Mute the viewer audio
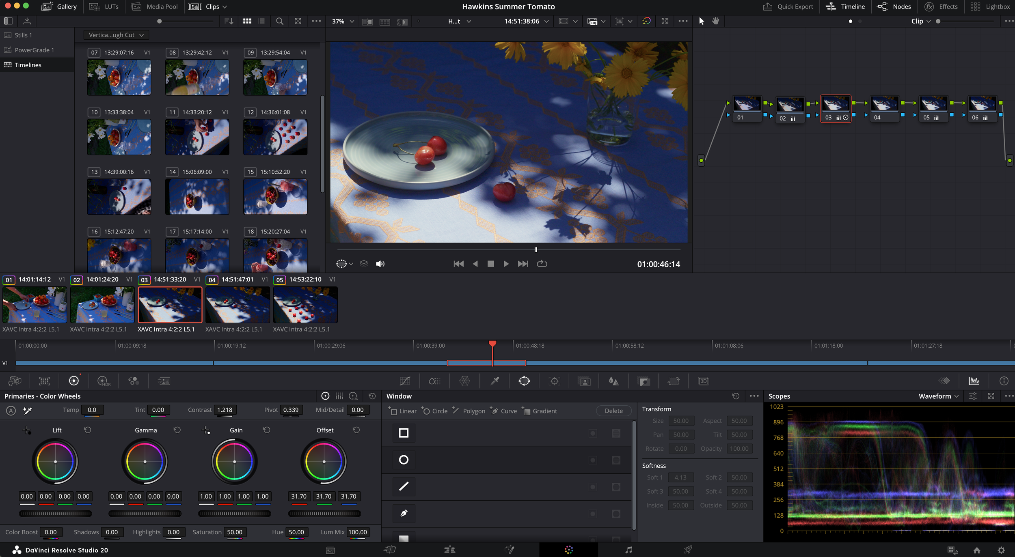This screenshot has width=1015, height=557. pos(380,264)
